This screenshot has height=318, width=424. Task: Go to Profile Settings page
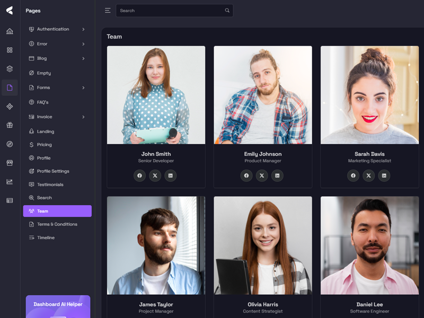pyautogui.click(x=53, y=171)
